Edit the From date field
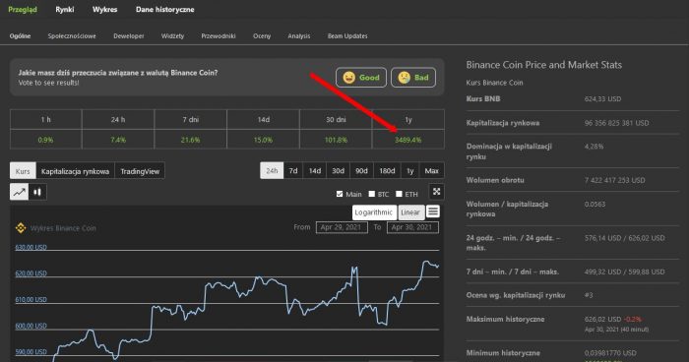Image resolution: width=689 pixels, height=362 pixels. 342,227
